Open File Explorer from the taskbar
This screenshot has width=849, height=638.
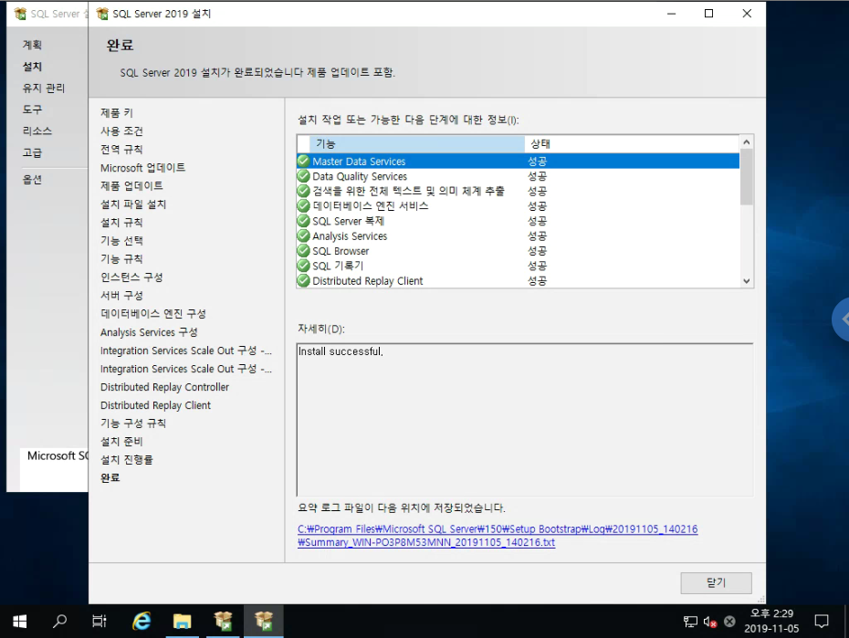pos(183,622)
